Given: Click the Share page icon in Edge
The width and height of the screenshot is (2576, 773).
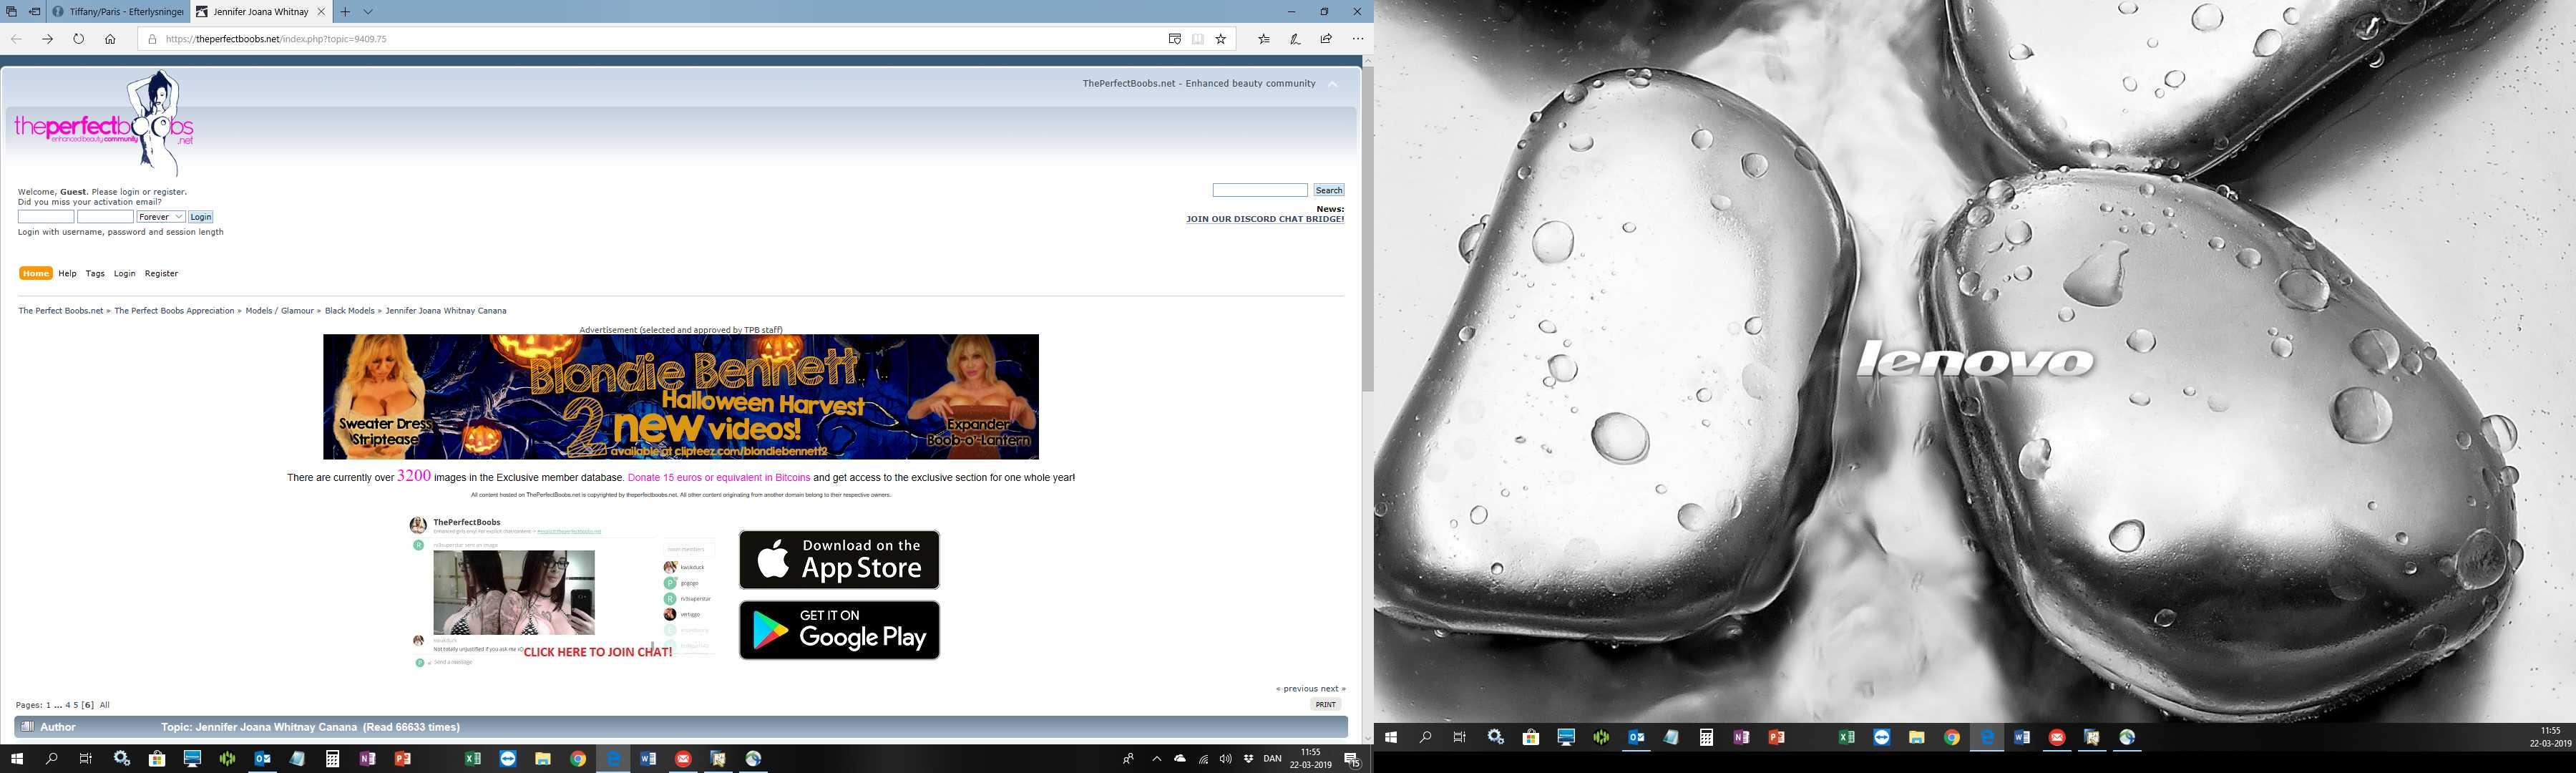Looking at the screenshot, I should click(1326, 39).
